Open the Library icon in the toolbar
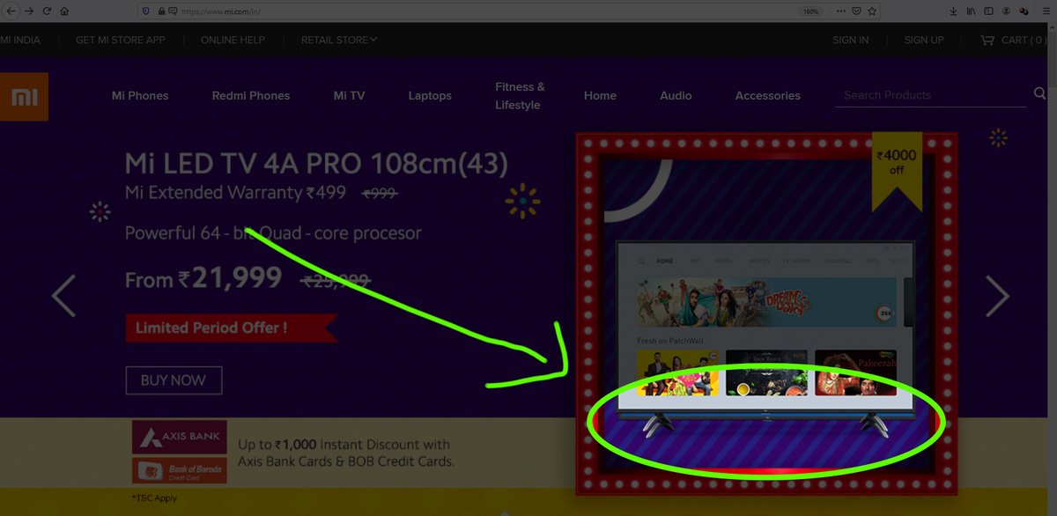The image size is (1057, 516). [x=972, y=11]
